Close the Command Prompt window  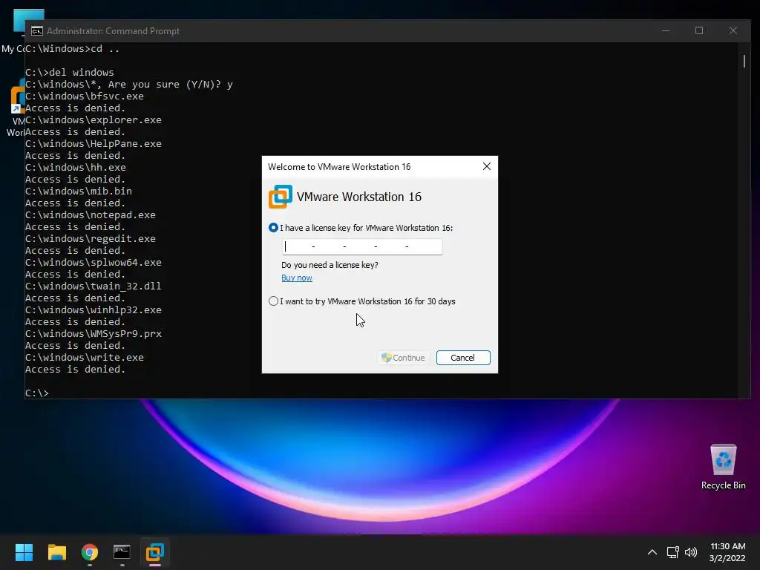click(x=733, y=30)
